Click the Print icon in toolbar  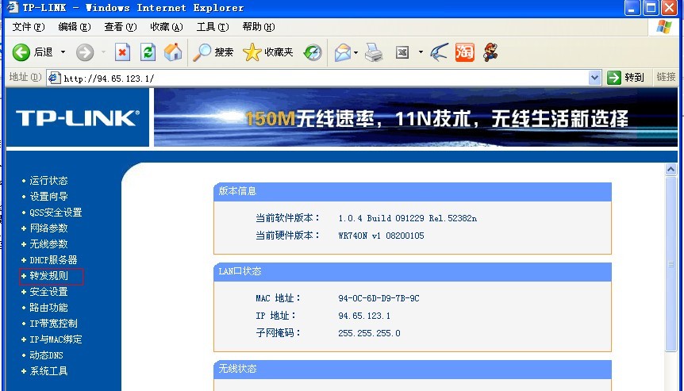(x=374, y=52)
